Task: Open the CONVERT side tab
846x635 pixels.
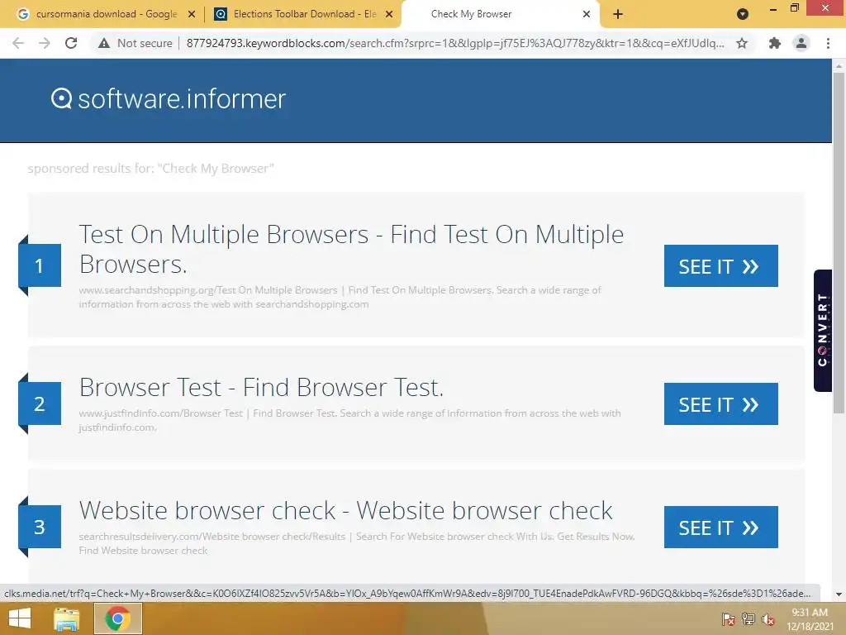Action: [823, 331]
